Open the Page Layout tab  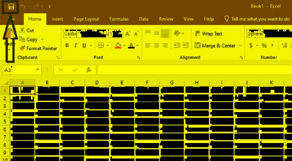pos(86,19)
